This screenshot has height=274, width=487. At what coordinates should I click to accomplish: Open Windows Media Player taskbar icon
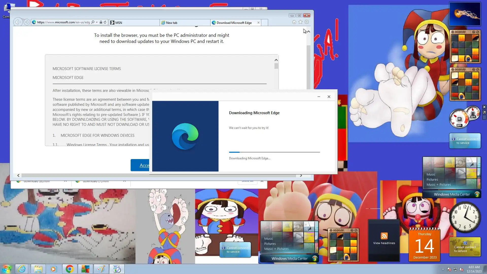pos(54,269)
